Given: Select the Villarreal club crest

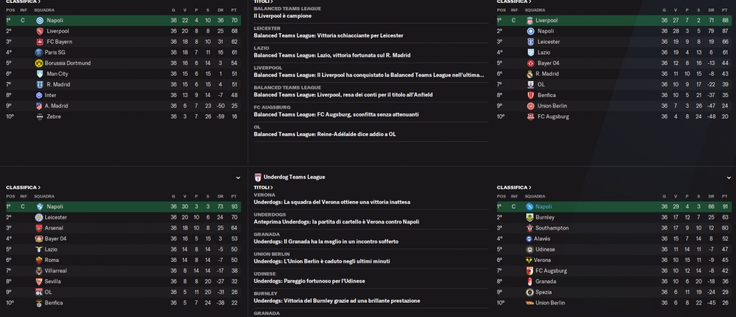Looking at the screenshot, I should coord(39,270).
